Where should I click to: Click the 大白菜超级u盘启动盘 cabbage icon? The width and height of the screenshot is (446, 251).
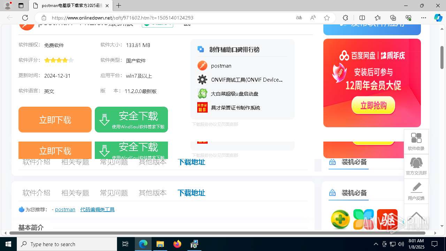tap(202, 93)
